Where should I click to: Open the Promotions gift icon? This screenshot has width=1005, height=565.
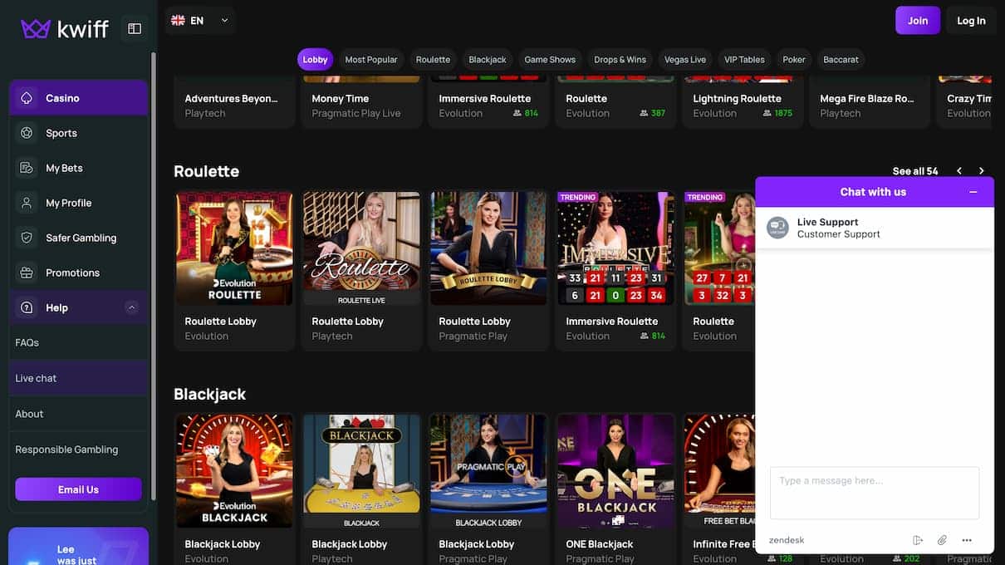pyautogui.click(x=27, y=273)
